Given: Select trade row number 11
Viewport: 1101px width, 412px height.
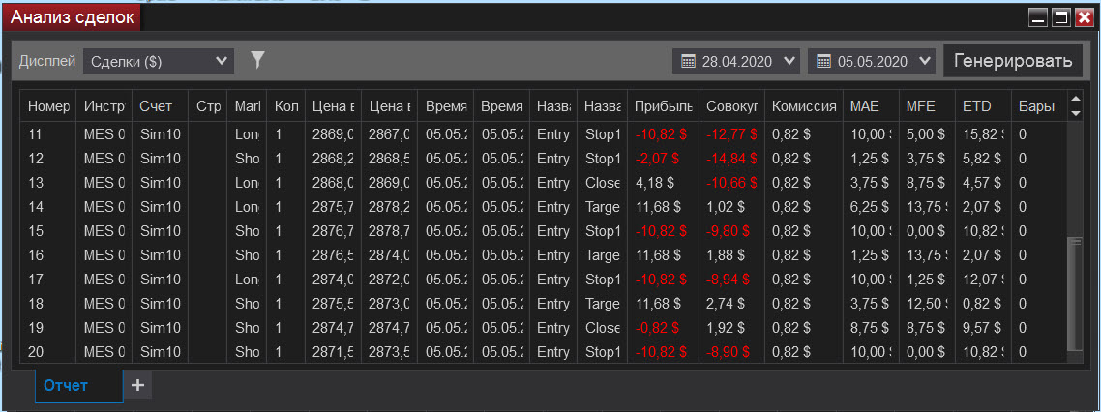Looking at the screenshot, I should coord(544,134).
